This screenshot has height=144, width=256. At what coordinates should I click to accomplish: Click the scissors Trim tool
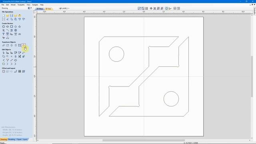[x=20, y=56]
